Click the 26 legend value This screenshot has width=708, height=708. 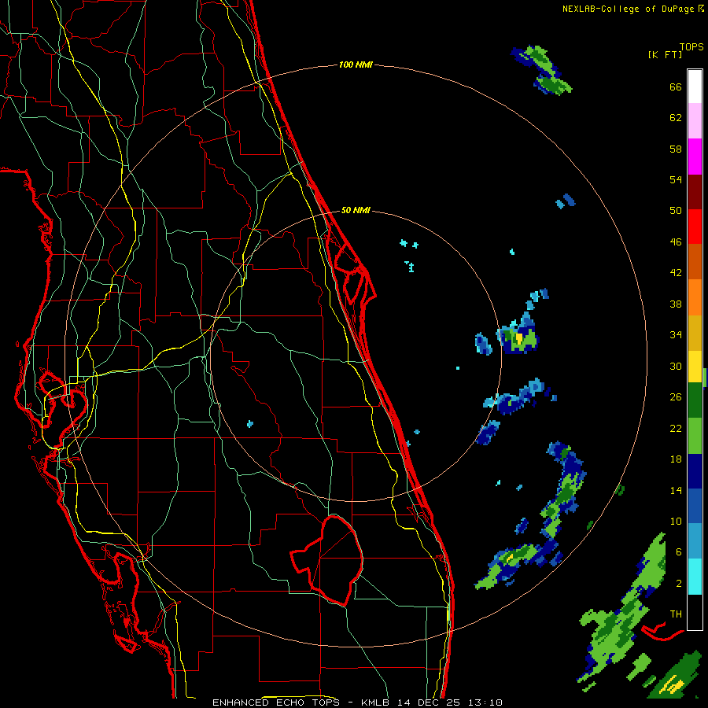[676, 397]
